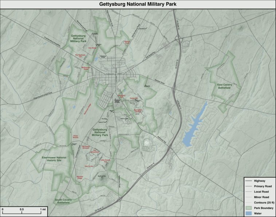Click the Warfield Ridge red label

pyautogui.click(x=80, y=177)
